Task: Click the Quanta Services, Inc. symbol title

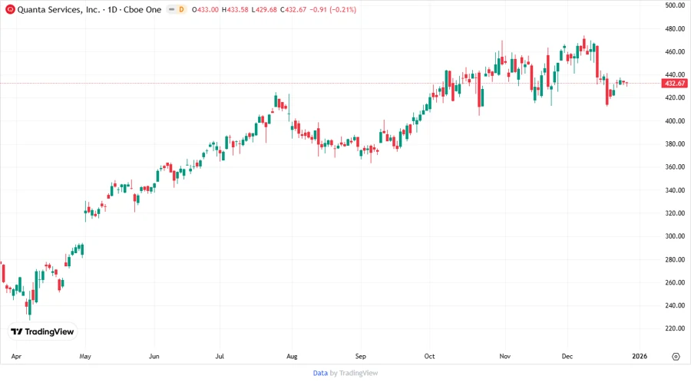Action: (x=58, y=10)
